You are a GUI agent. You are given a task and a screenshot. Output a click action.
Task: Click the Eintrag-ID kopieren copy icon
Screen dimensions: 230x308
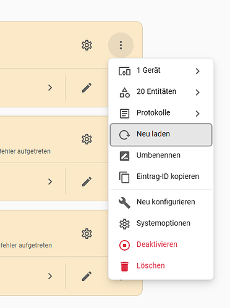tap(124, 177)
